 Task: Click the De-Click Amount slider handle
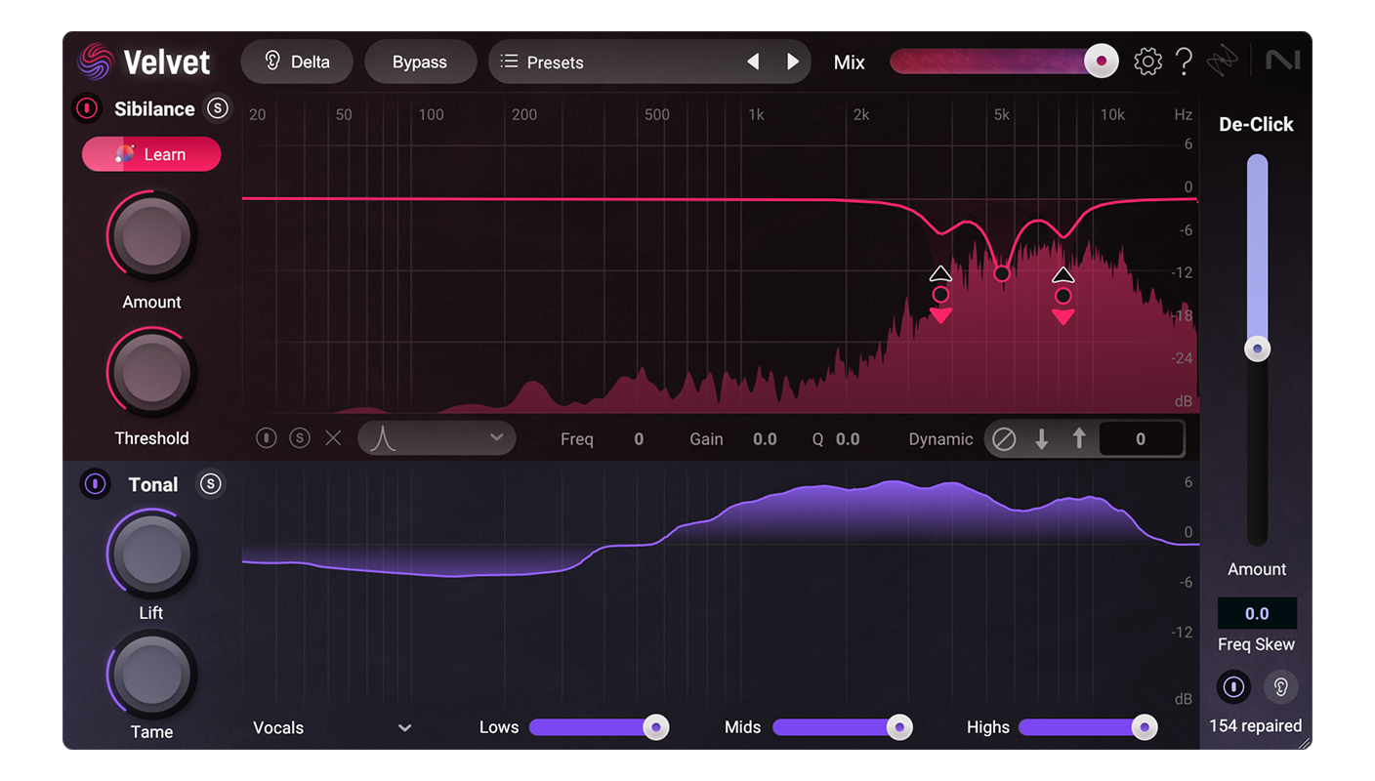pos(1257,349)
